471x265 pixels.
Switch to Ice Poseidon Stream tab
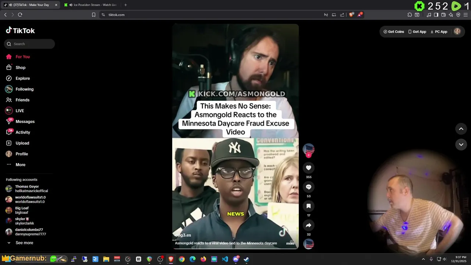(91, 5)
